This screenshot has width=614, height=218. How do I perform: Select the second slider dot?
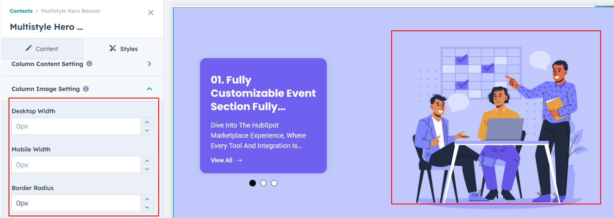click(263, 183)
